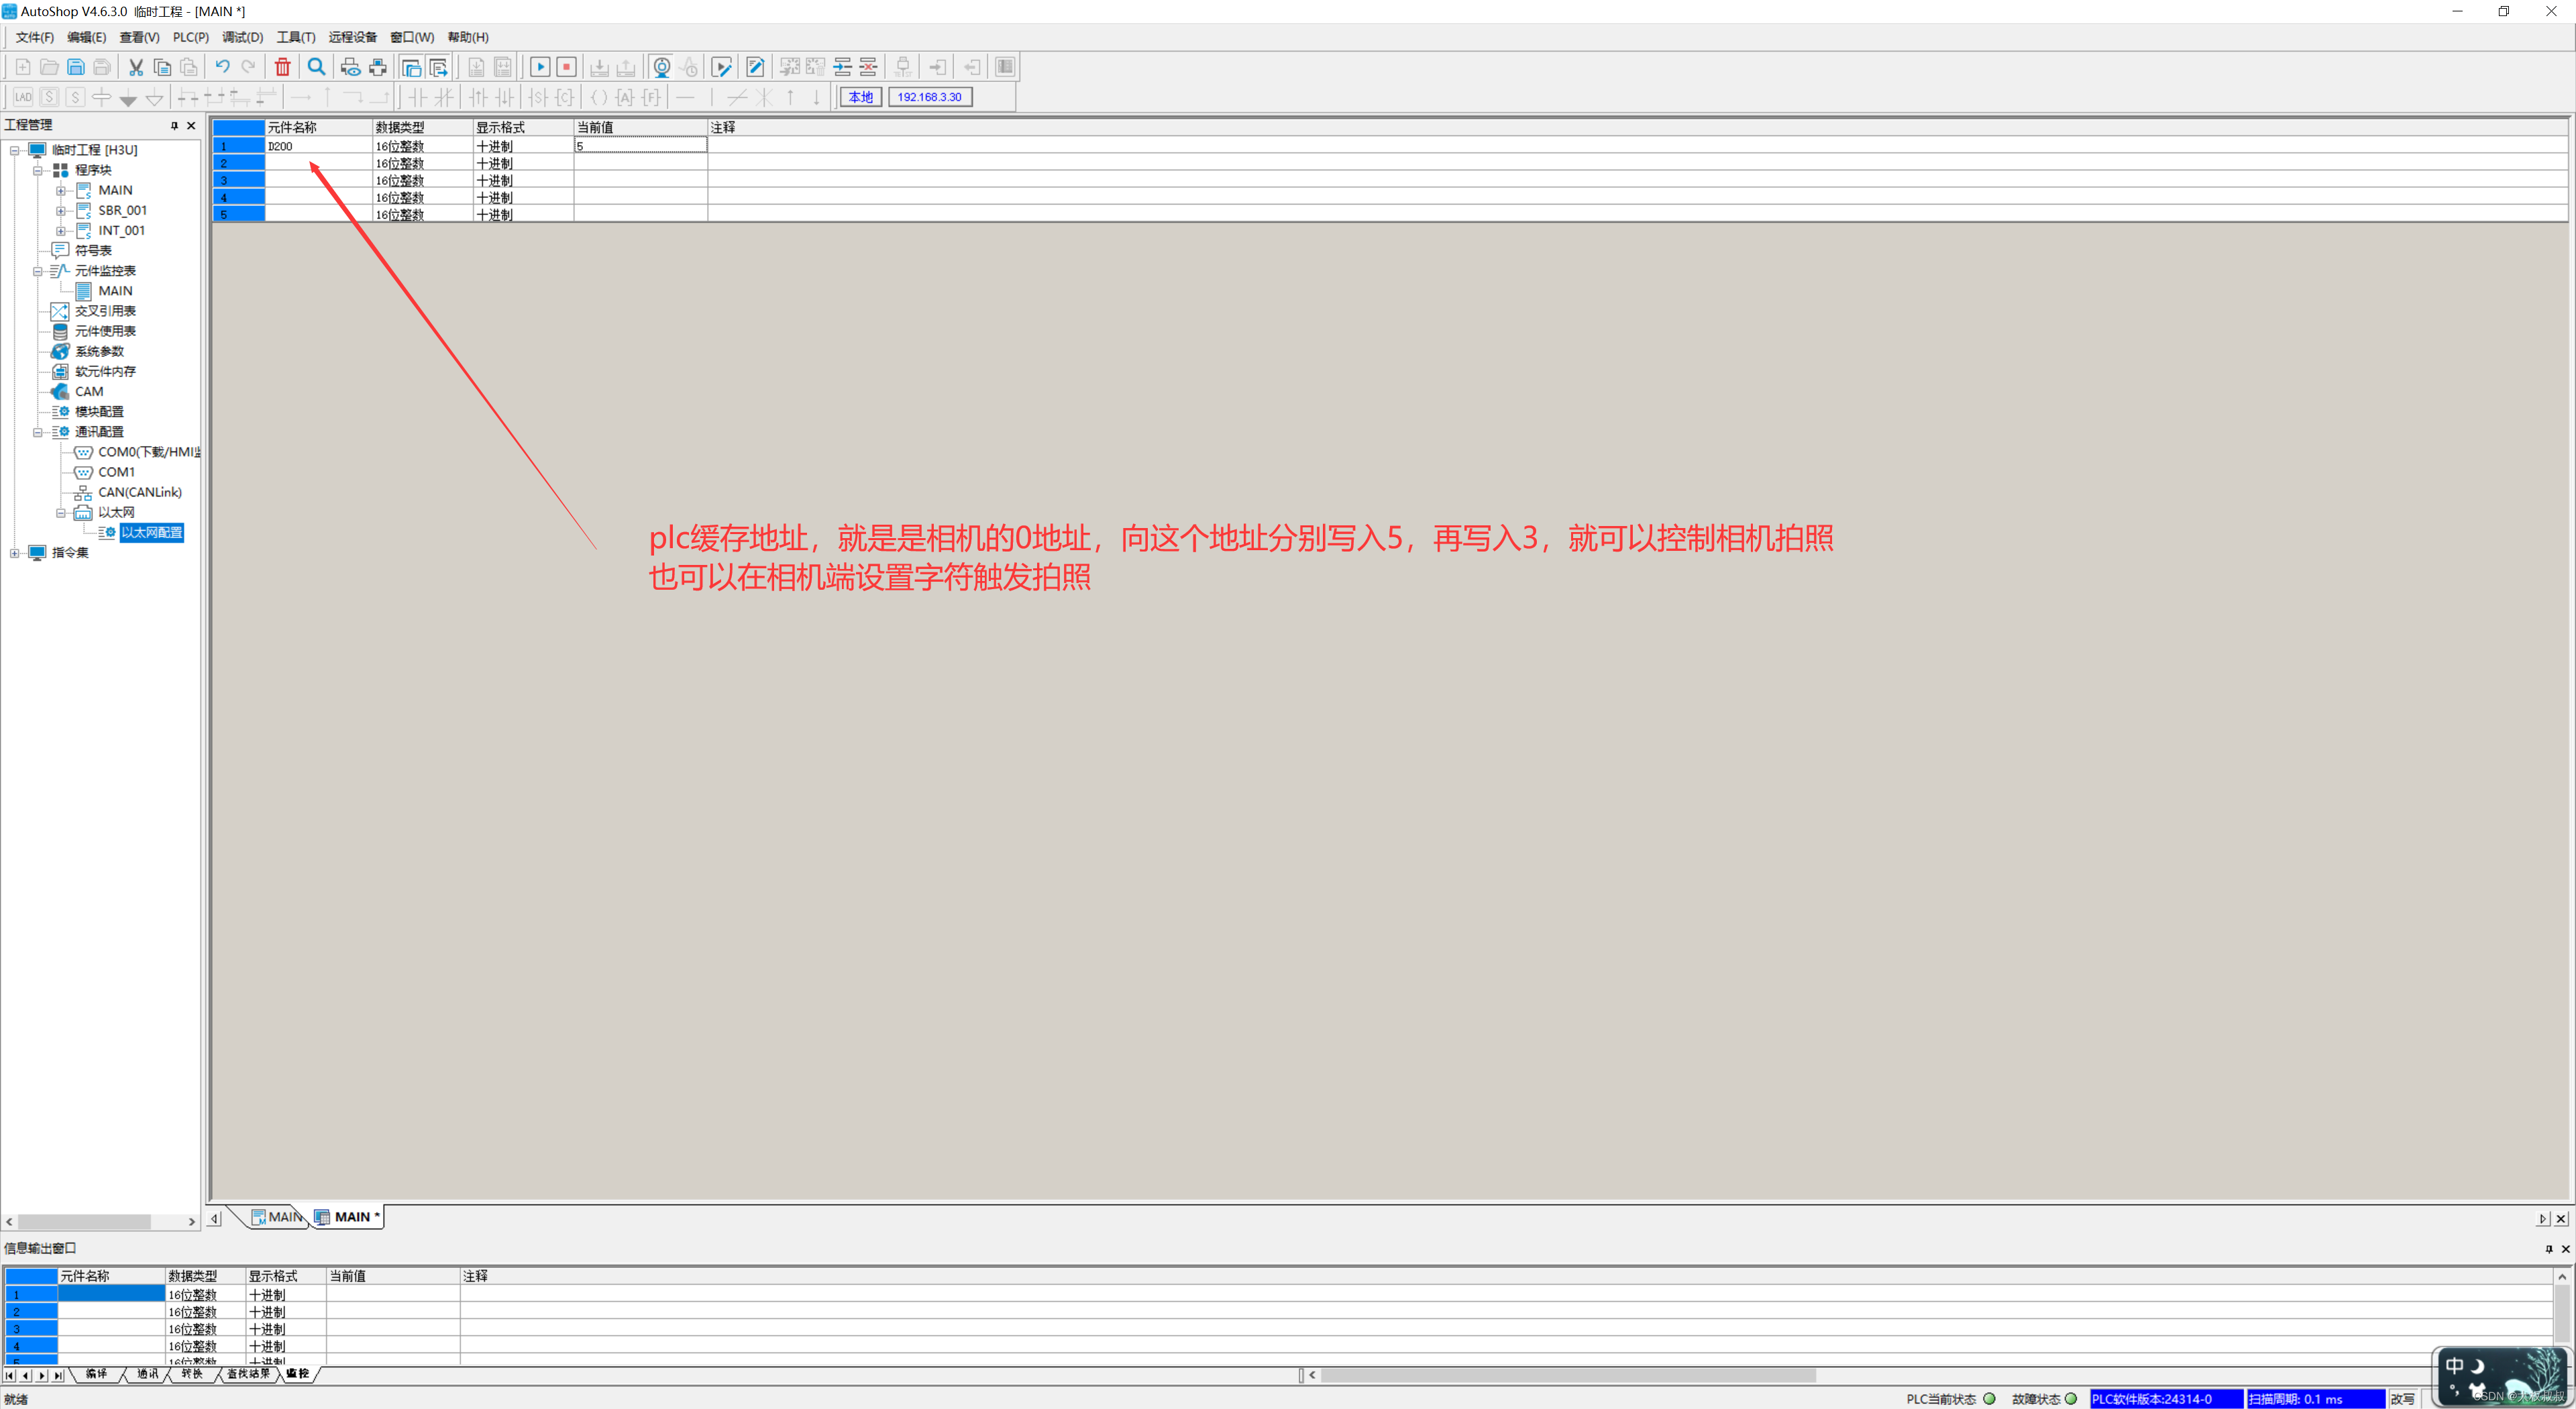
Task: Expand the MAIN program node under 程序块
Action: pos(61,190)
